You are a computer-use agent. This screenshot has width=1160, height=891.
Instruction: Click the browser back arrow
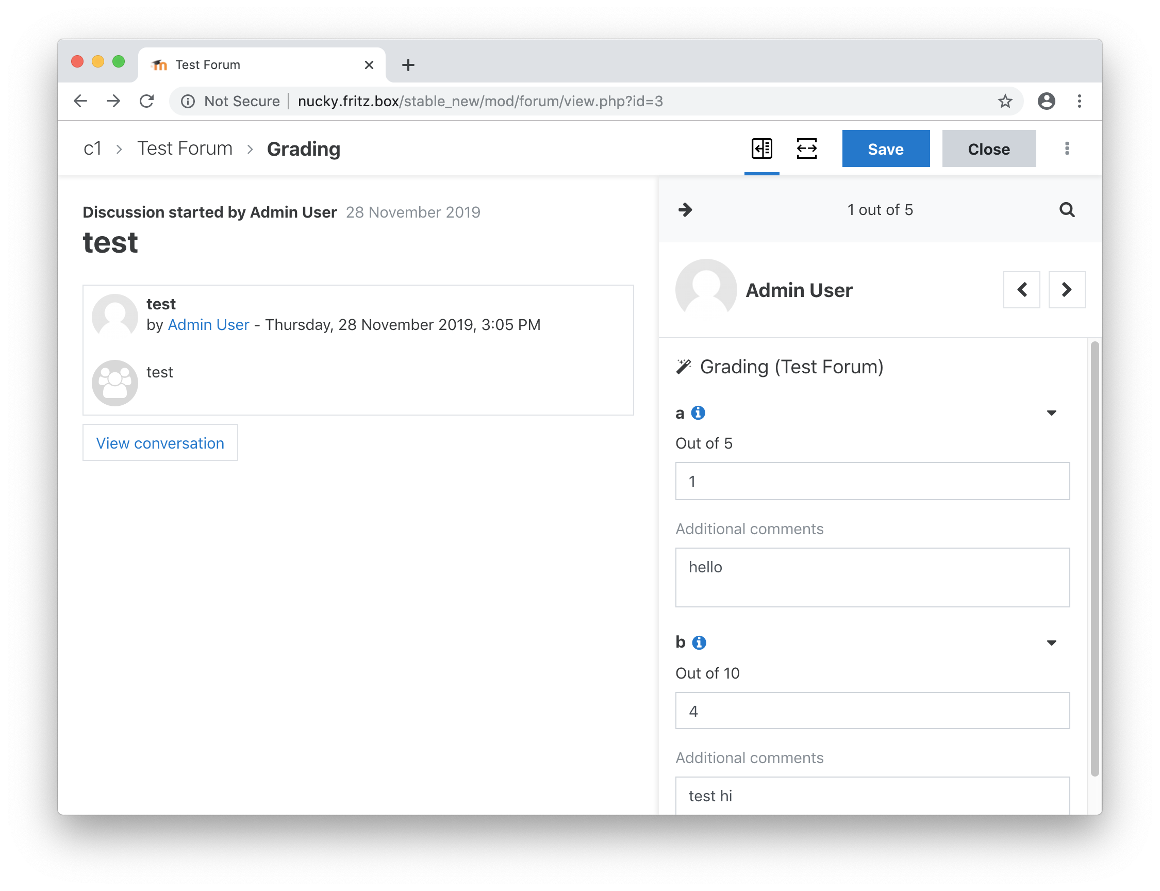tap(80, 101)
